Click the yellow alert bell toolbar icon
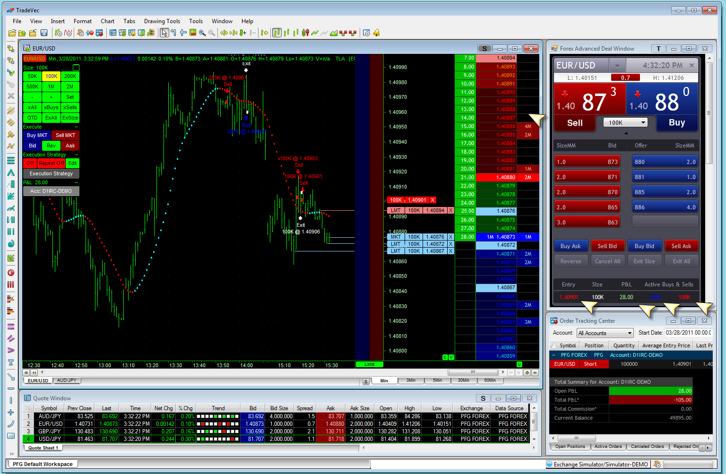Viewport: 726px width, 474px height. coord(376,33)
